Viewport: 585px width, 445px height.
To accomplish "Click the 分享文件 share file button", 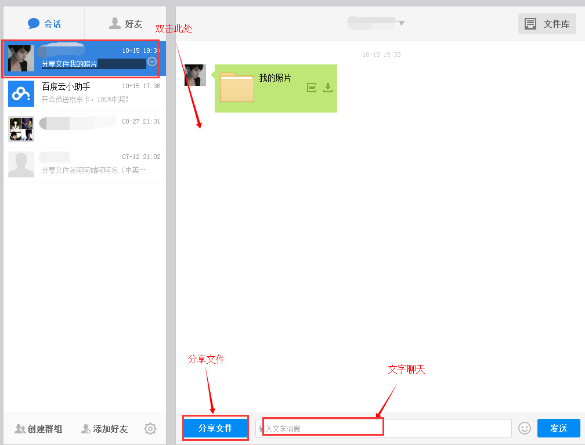I will 215,428.
